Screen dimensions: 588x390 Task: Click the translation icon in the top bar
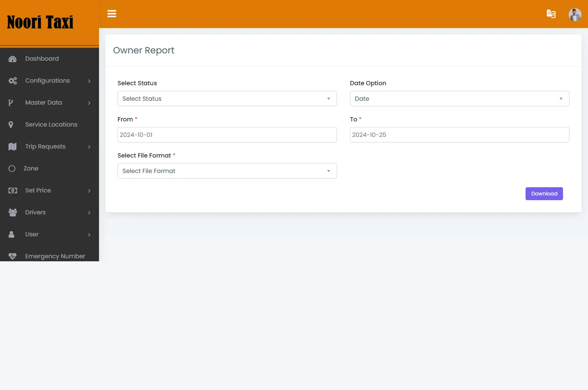[551, 14]
